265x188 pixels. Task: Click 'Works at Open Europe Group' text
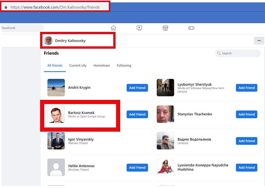86,116
